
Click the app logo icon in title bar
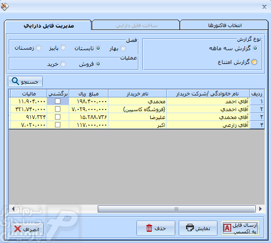[x=5, y=6]
